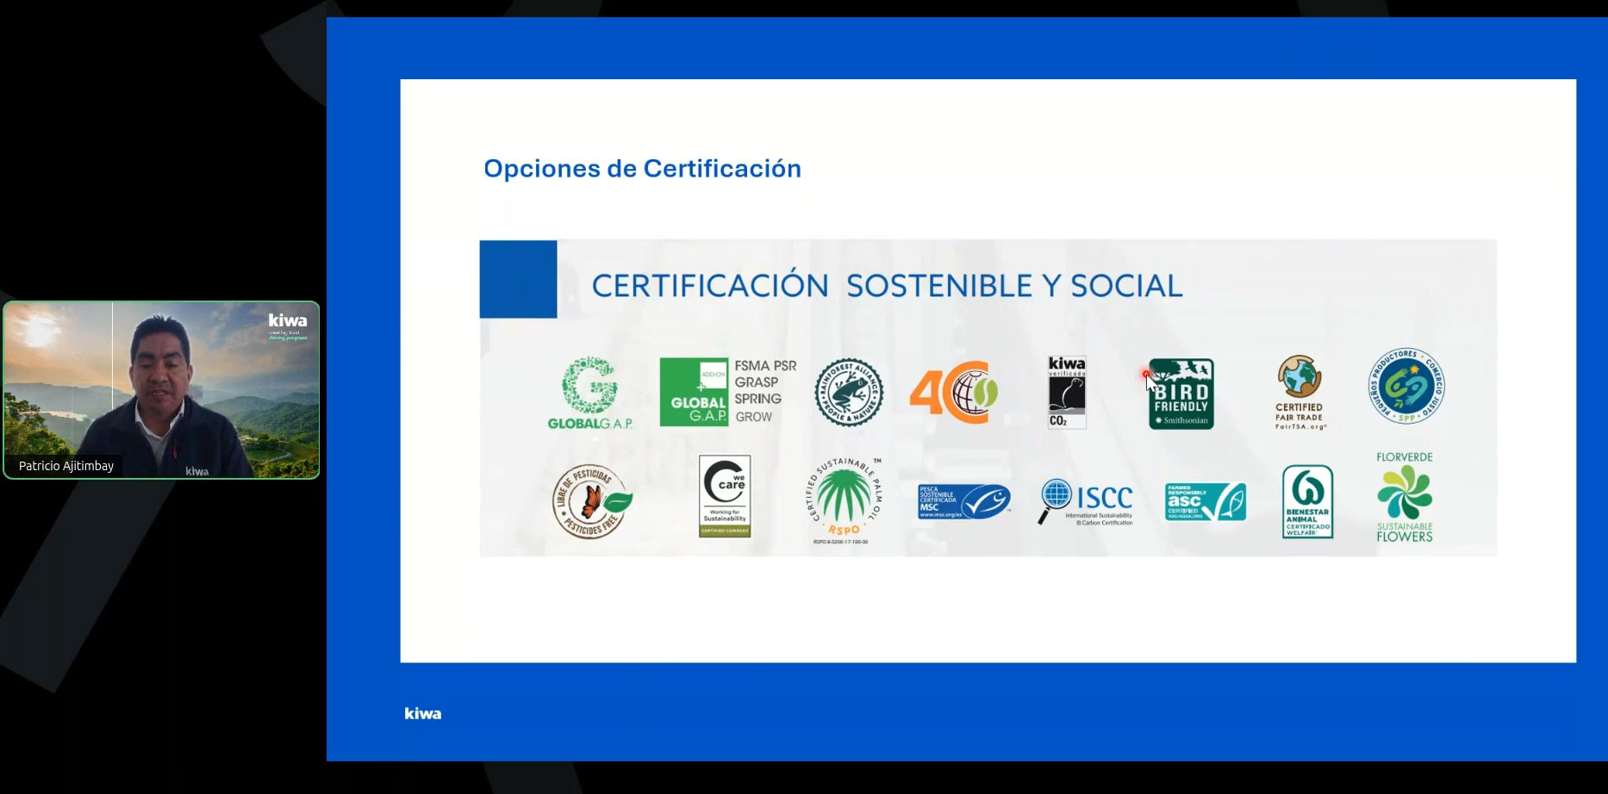
Task: Click the 'GROW' add-on text
Action: (754, 417)
